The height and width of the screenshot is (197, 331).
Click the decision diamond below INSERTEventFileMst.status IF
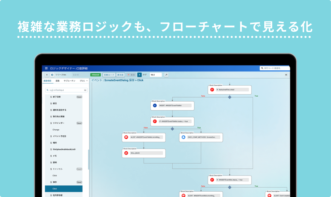172,129
